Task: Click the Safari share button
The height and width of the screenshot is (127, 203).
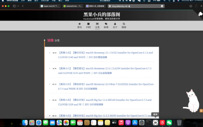Action: pyautogui.click(x=196, y=6)
